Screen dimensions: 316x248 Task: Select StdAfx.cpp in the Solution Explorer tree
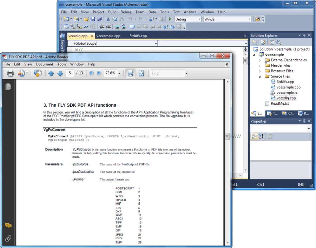coord(285,81)
